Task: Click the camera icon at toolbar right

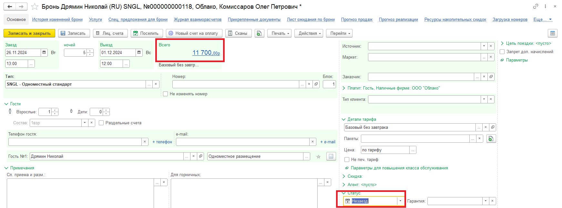Action: point(553,33)
